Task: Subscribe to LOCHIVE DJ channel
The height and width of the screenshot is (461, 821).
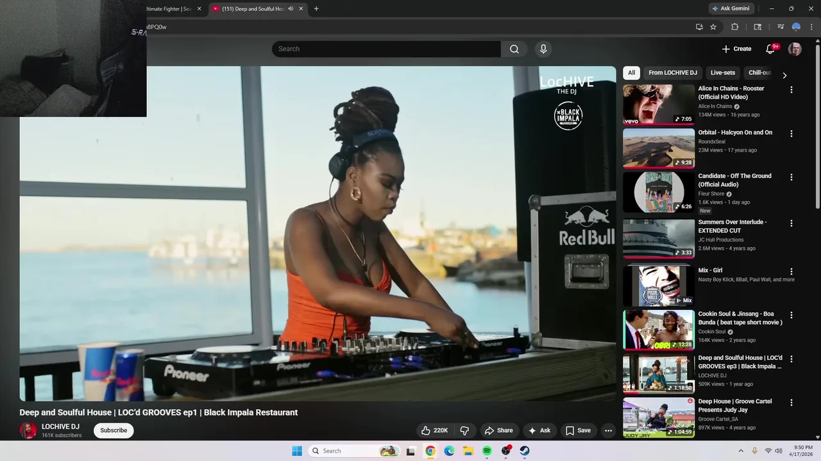Action: click(x=114, y=430)
